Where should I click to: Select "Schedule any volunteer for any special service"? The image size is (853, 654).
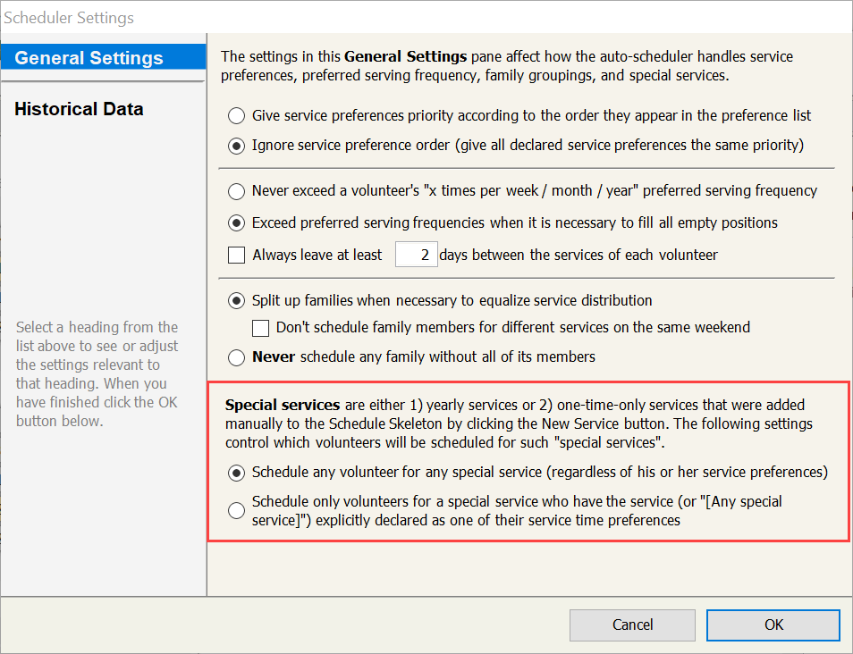click(x=236, y=472)
